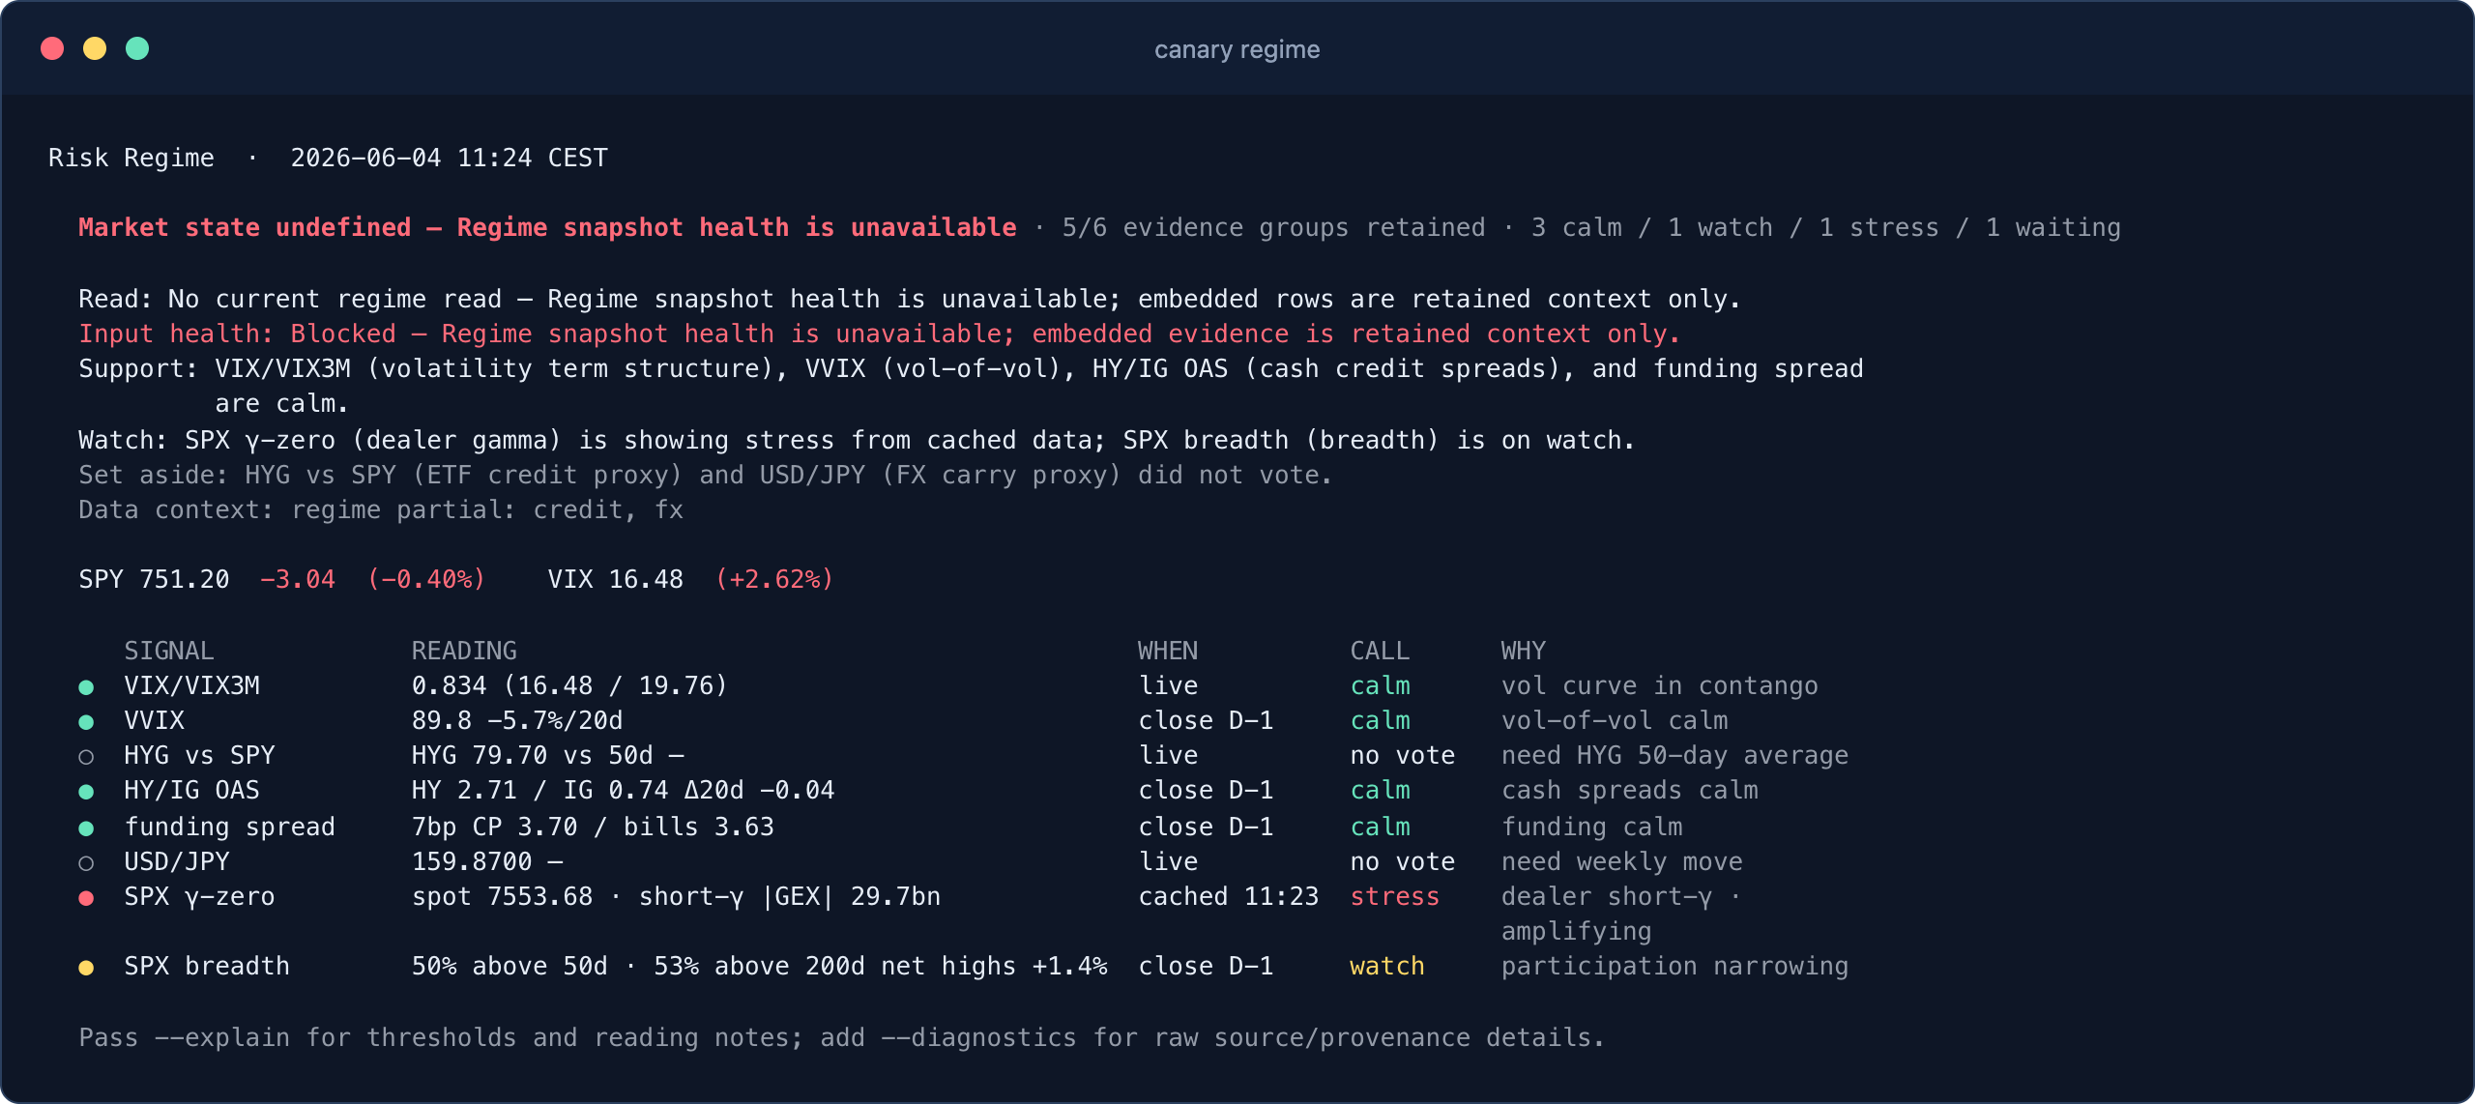Click the reading '7bp CP 3.70 / bills 3.63'

point(593,827)
